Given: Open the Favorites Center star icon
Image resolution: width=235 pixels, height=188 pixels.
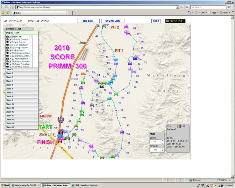Looking at the screenshot, I should (x=3, y=13).
